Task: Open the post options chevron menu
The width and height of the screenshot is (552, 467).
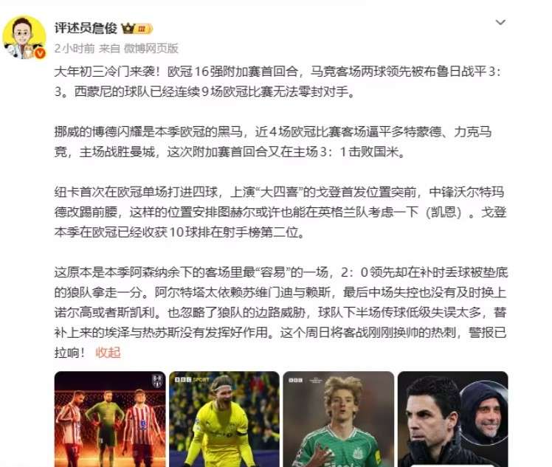Action: [x=500, y=23]
